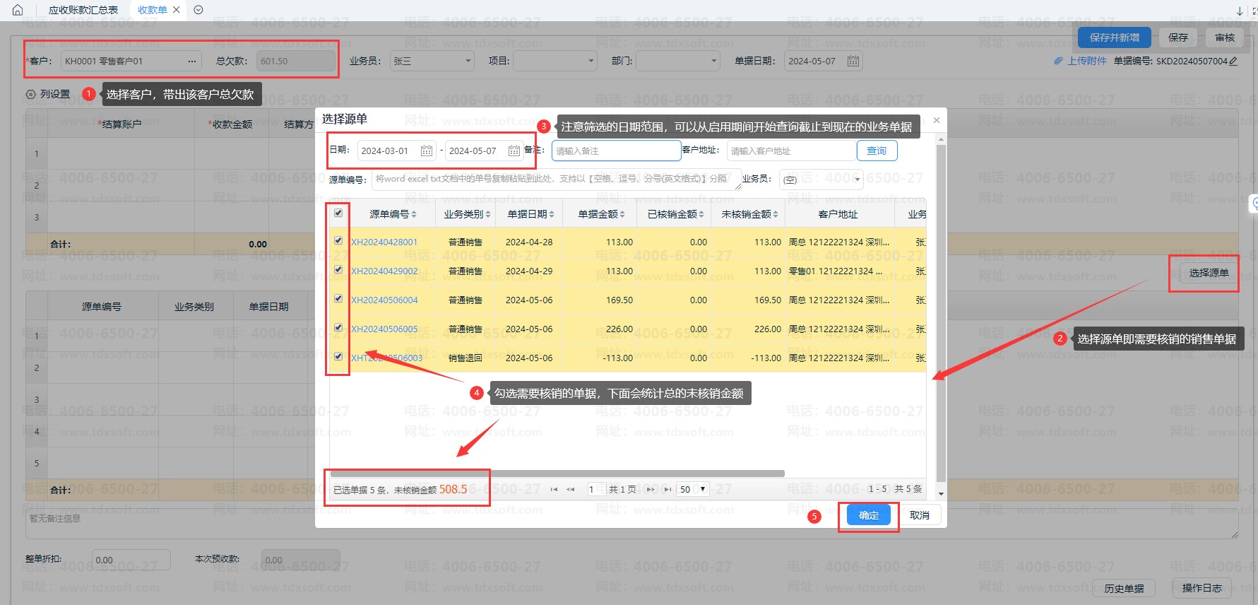Switch to the 应收账款汇总表 tab

pyautogui.click(x=83, y=10)
